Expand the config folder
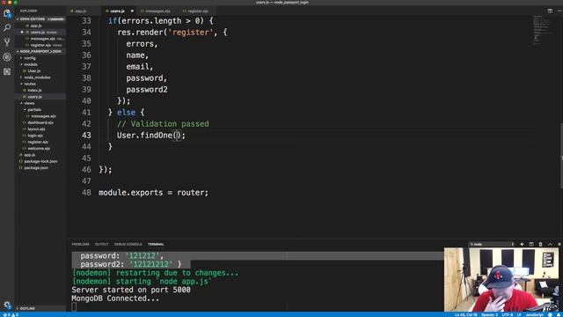 tap(30, 58)
